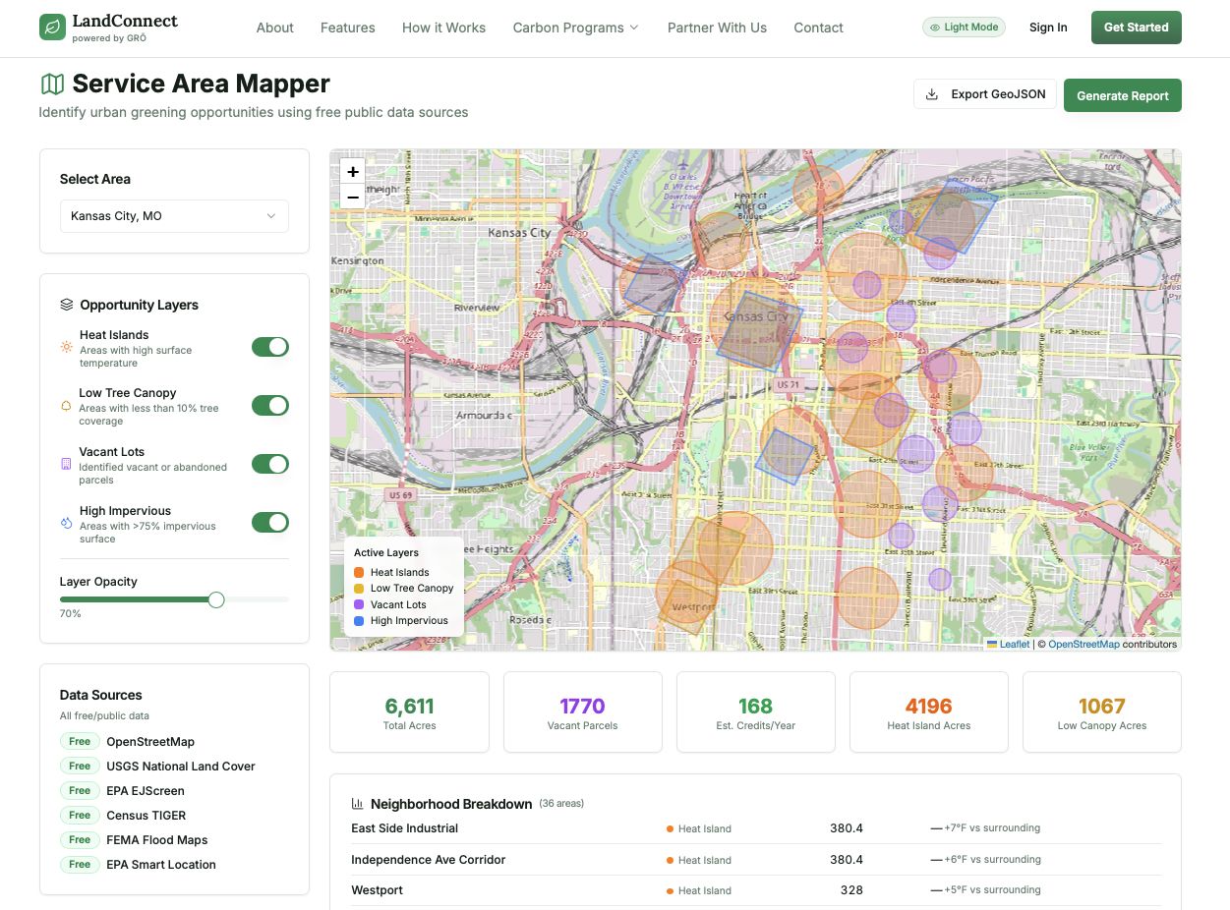This screenshot has height=910, width=1230.
Task: Click the layers icon in Opportunity Layers header
Action: tap(66, 305)
